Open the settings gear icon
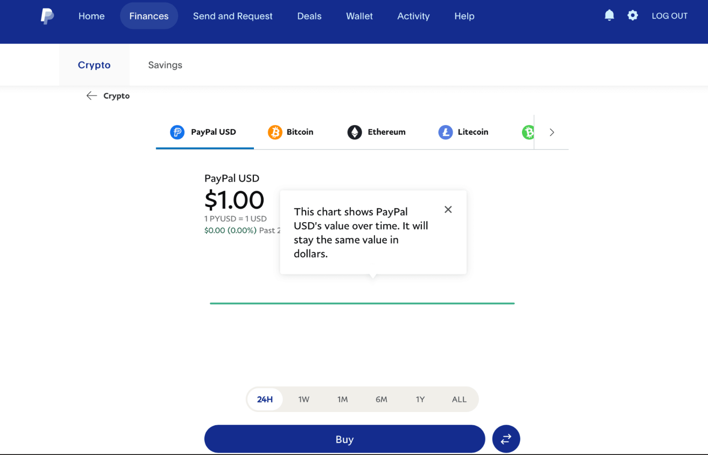 (633, 16)
